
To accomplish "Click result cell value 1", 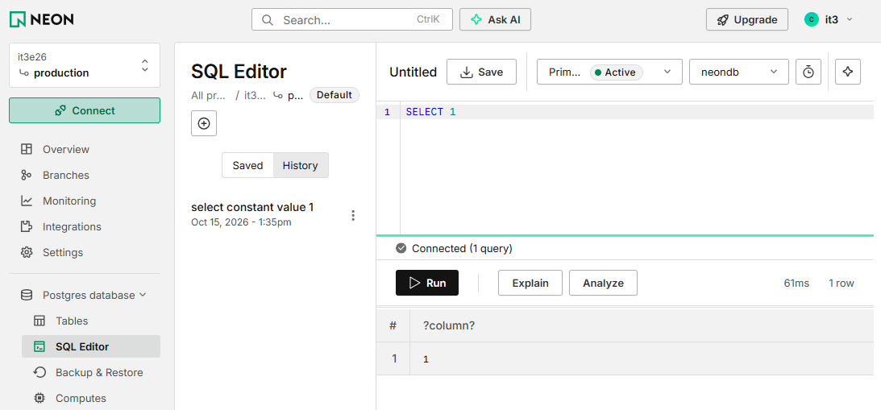I will 426,359.
